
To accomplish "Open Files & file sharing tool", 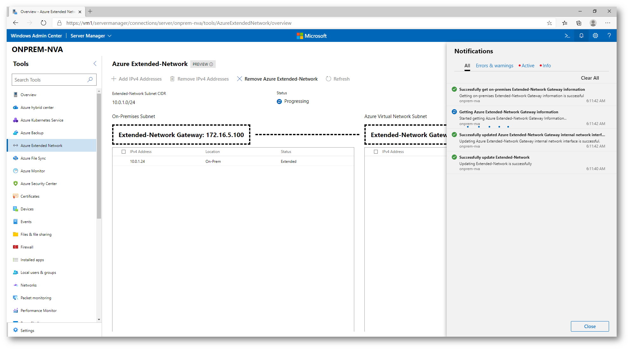I will [51, 234].
